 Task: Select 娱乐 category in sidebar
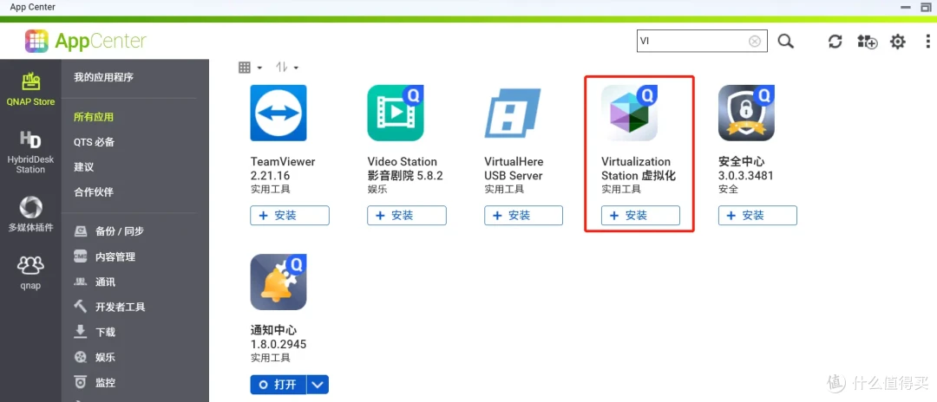click(95, 357)
